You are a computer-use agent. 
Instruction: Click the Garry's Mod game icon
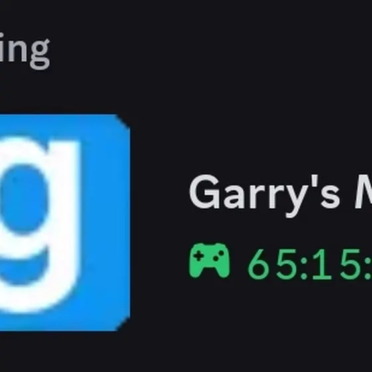(65, 223)
